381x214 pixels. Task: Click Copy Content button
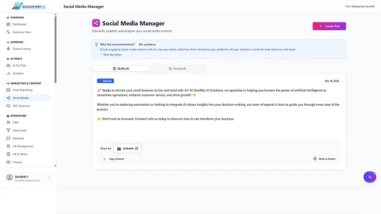[114, 159]
